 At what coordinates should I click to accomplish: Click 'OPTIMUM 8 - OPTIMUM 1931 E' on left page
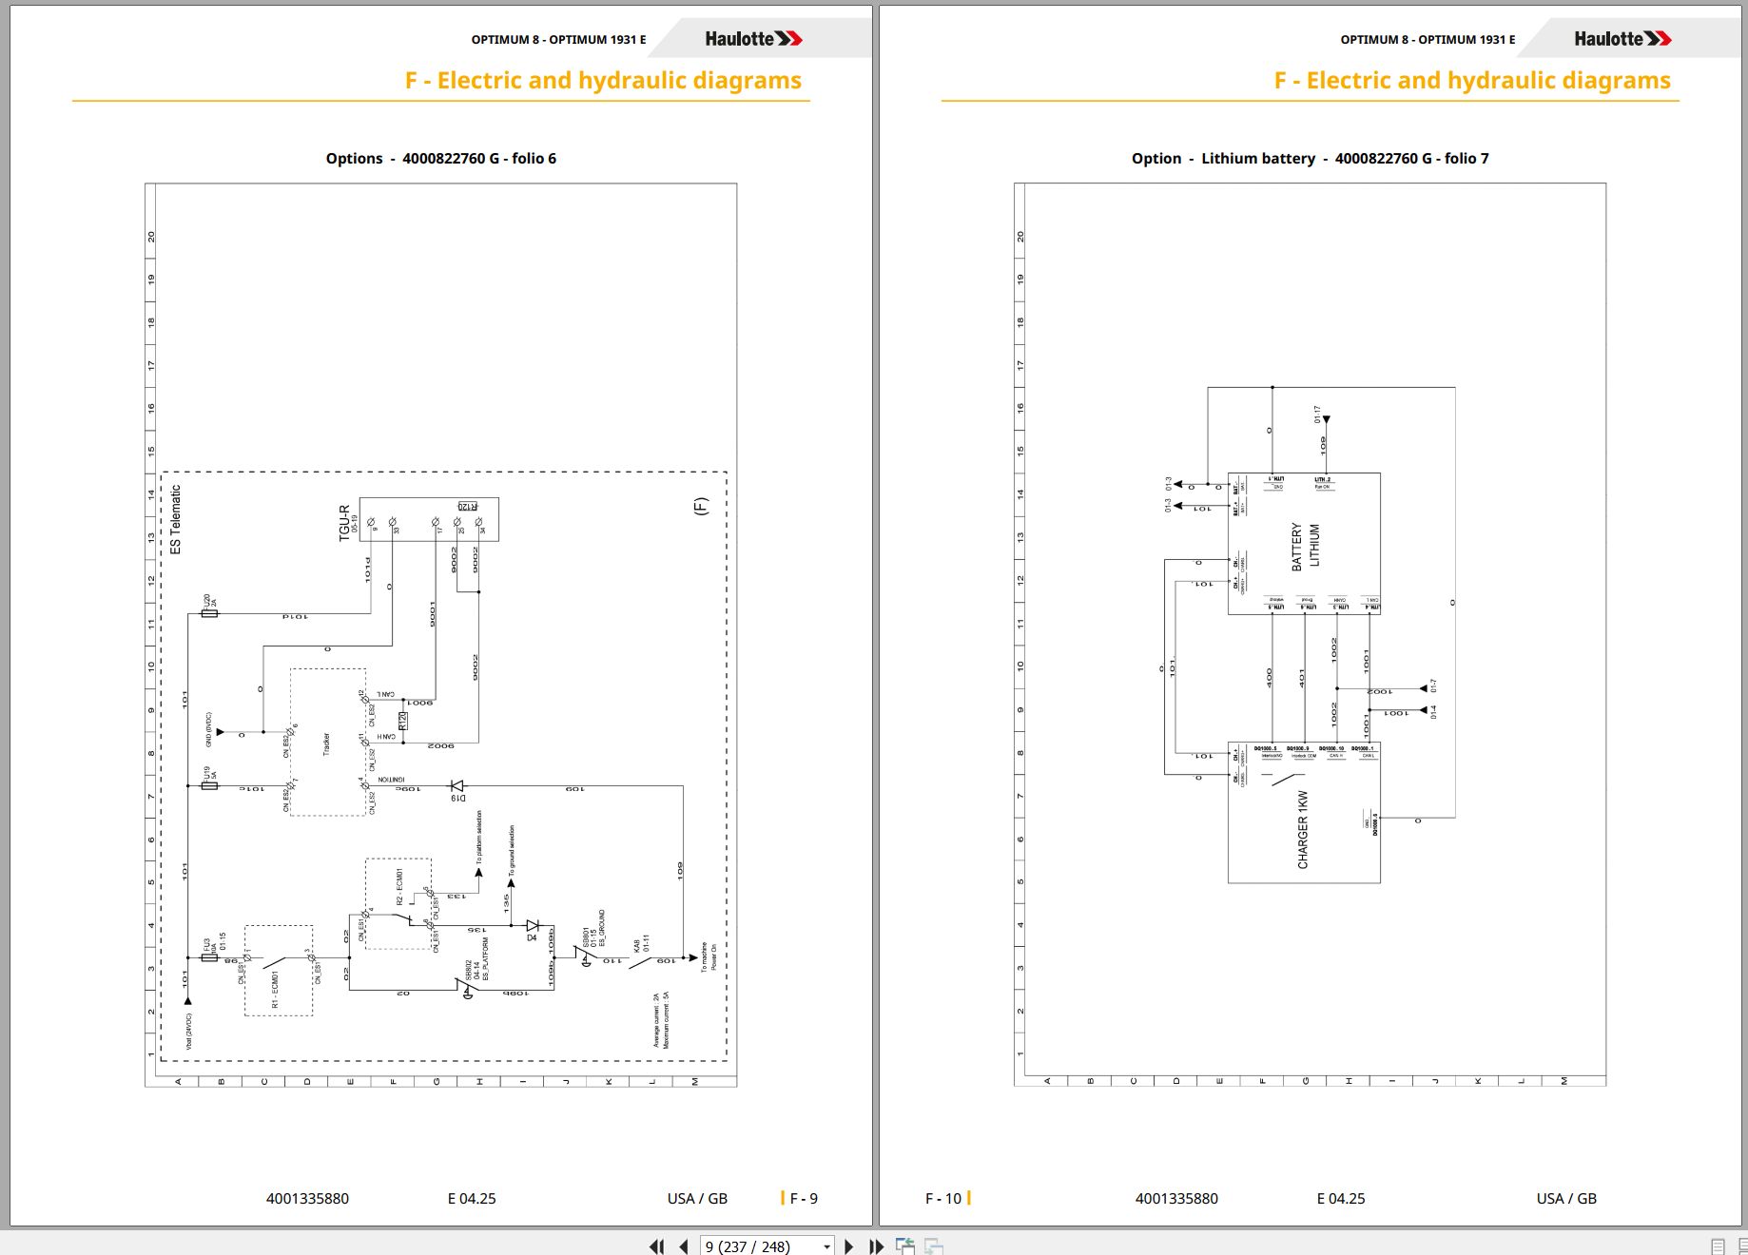(559, 40)
